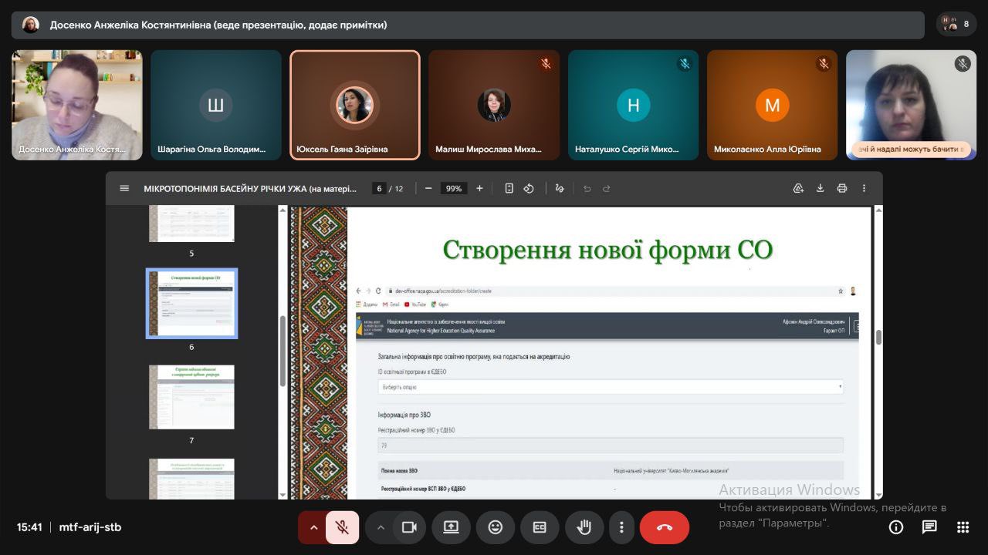Leave the call with red hang-up button

[664, 527]
